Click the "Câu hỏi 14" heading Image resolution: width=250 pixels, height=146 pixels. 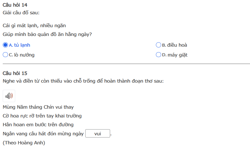[x=15, y=5]
